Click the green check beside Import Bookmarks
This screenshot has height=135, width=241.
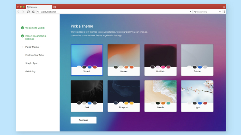(x=22, y=36)
